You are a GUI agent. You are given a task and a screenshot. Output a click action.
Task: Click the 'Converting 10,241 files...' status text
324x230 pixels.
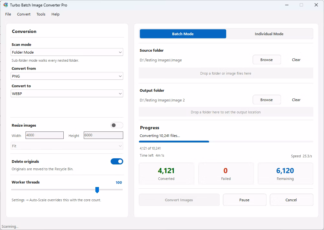click(x=160, y=136)
